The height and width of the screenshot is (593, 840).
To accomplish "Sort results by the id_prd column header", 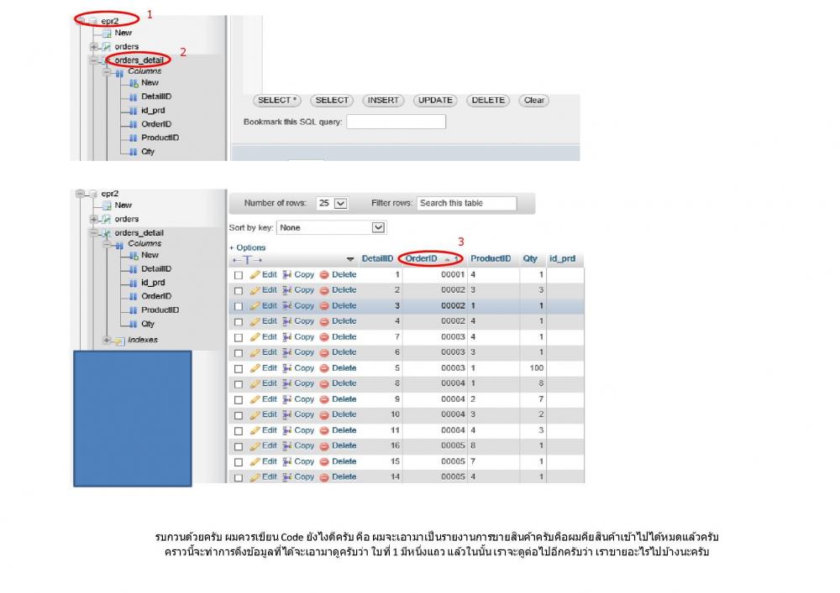I will pyautogui.click(x=563, y=259).
